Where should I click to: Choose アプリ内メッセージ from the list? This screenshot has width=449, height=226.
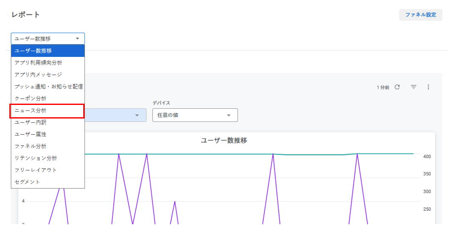pos(48,75)
